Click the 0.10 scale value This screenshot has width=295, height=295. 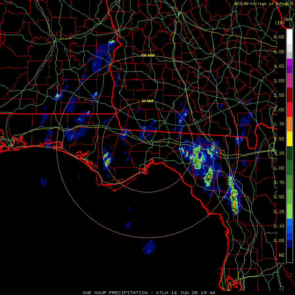(279, 226)
